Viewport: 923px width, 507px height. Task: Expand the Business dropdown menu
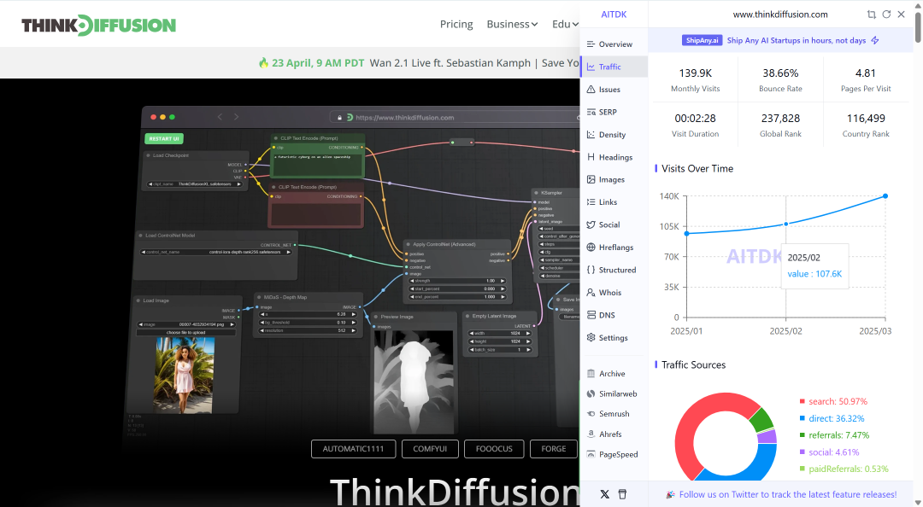tap(512, 24)
